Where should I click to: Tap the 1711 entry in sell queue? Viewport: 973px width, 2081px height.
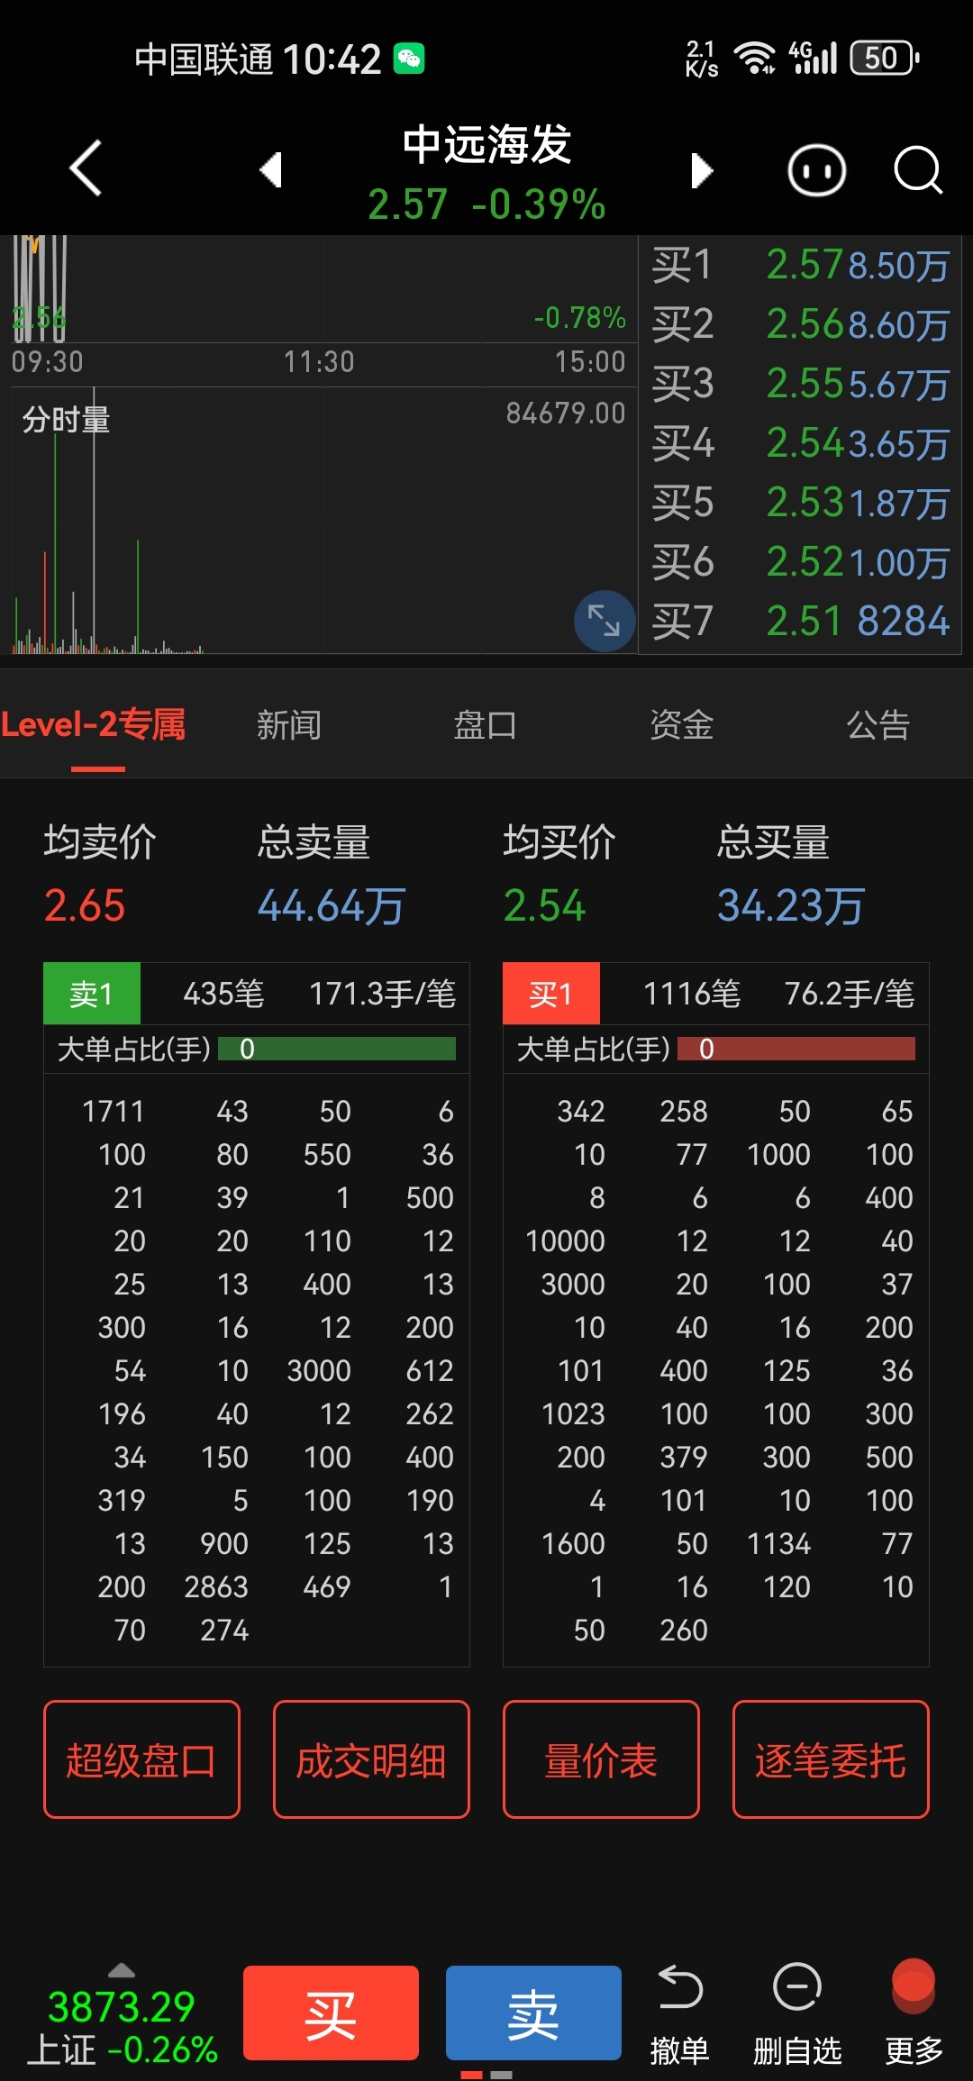pyautogui.click(x=114, y=1111)
